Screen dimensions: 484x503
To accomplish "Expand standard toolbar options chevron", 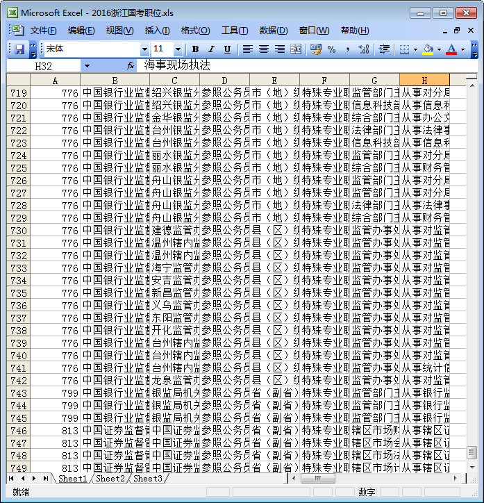I will click(x=33, y=49).
